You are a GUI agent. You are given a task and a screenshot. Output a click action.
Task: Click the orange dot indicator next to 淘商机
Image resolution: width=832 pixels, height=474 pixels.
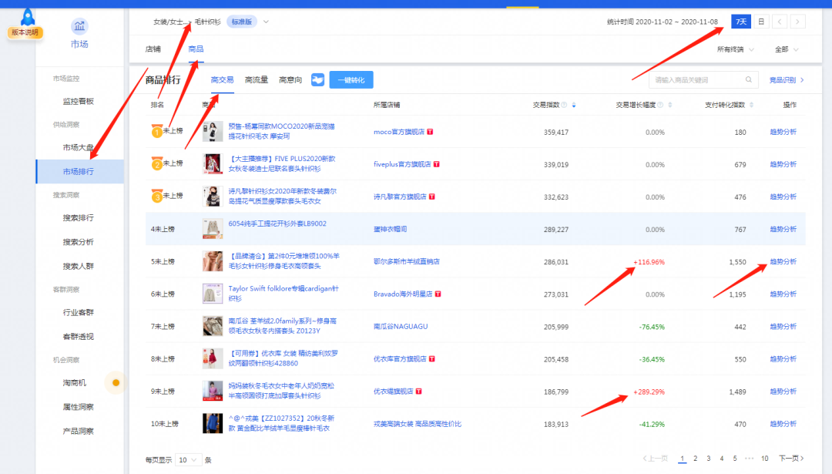[116, 382]
